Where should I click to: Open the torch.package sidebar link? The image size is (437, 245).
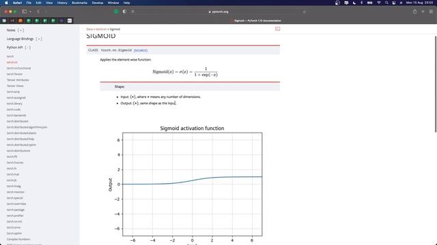(16, 210)
